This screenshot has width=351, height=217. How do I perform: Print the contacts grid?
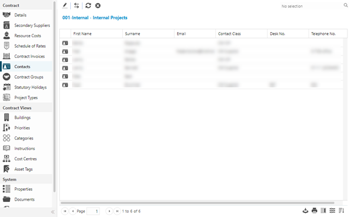[314, 211]
